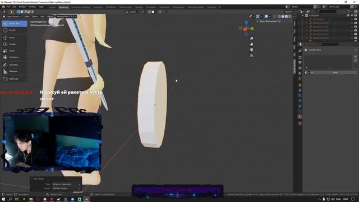The height and width of the screenshot is (202, 359).
Task: Open the Global transform orientation dropdown
Action: [x=132, y=12]
